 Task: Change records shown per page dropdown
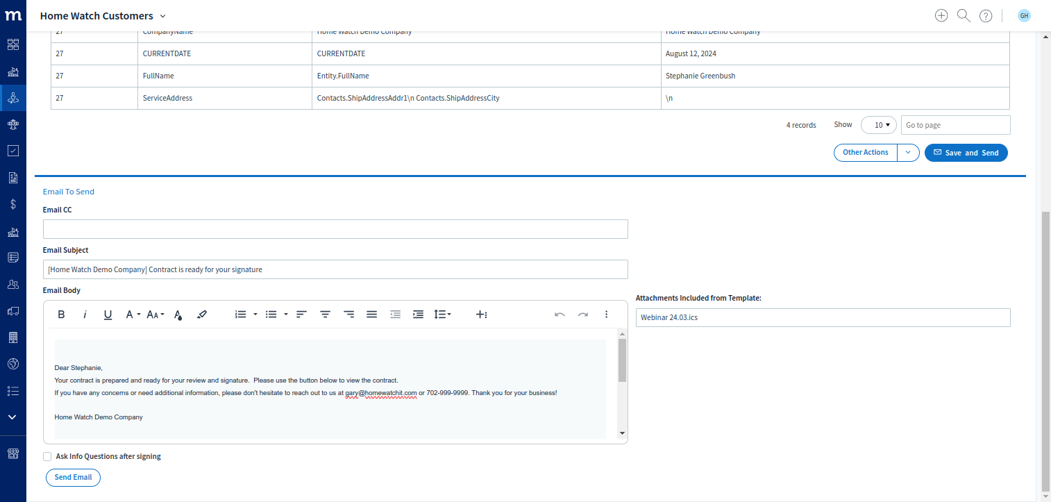pyautogui.click(x=878, y=125)
